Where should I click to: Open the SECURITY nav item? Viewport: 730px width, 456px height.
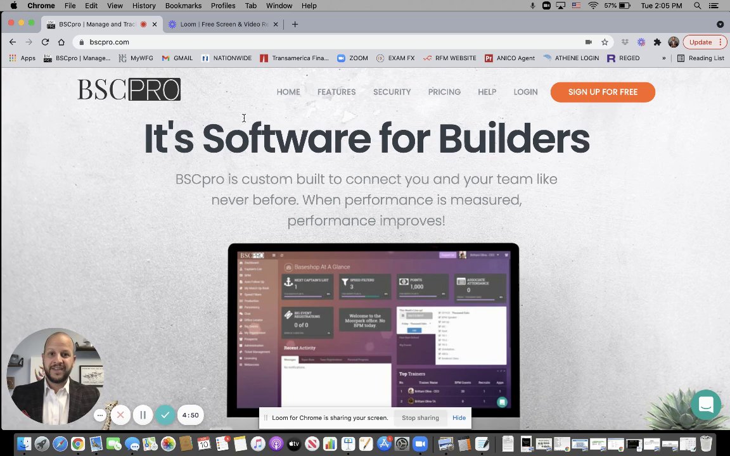(x=392, y=92)
